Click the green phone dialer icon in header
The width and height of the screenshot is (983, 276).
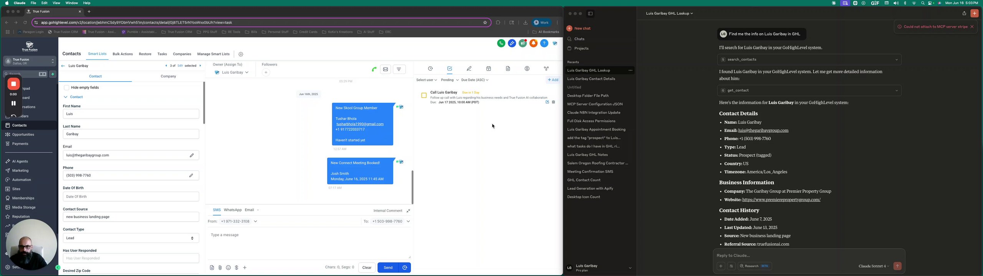(x=501, y=43)
